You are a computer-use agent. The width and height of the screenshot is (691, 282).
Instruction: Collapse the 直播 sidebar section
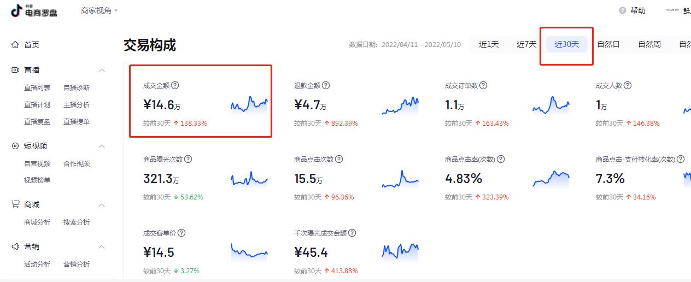click(101, 70)
